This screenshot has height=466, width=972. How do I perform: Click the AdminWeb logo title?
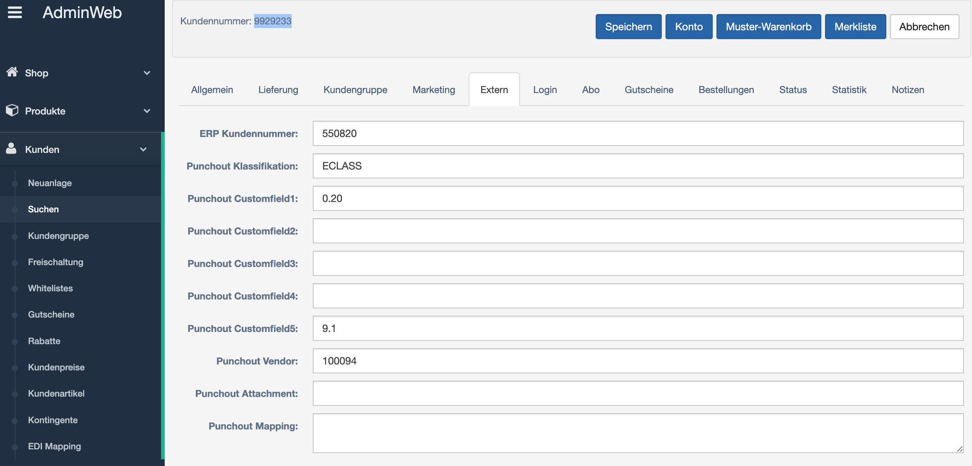pyautogui.click(x=82, y=13)
